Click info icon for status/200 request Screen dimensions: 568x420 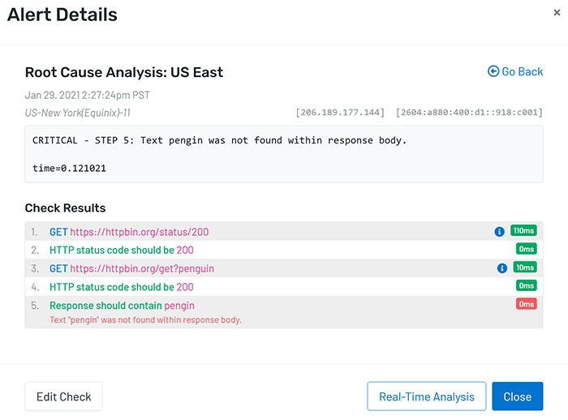click(x=499, y=231)
